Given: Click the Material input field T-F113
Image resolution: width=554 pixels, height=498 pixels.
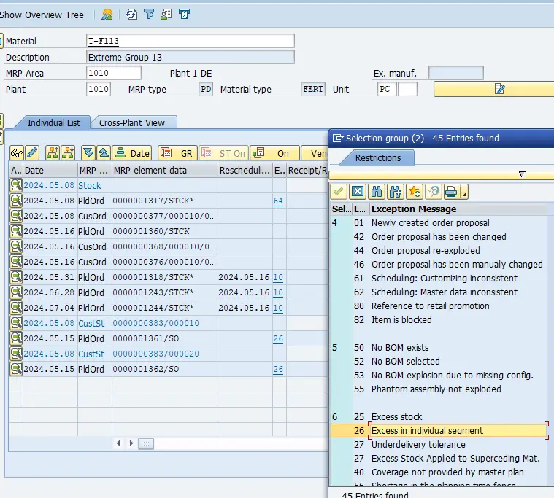Looking at the screenshot, I should [x=190, y=41].
